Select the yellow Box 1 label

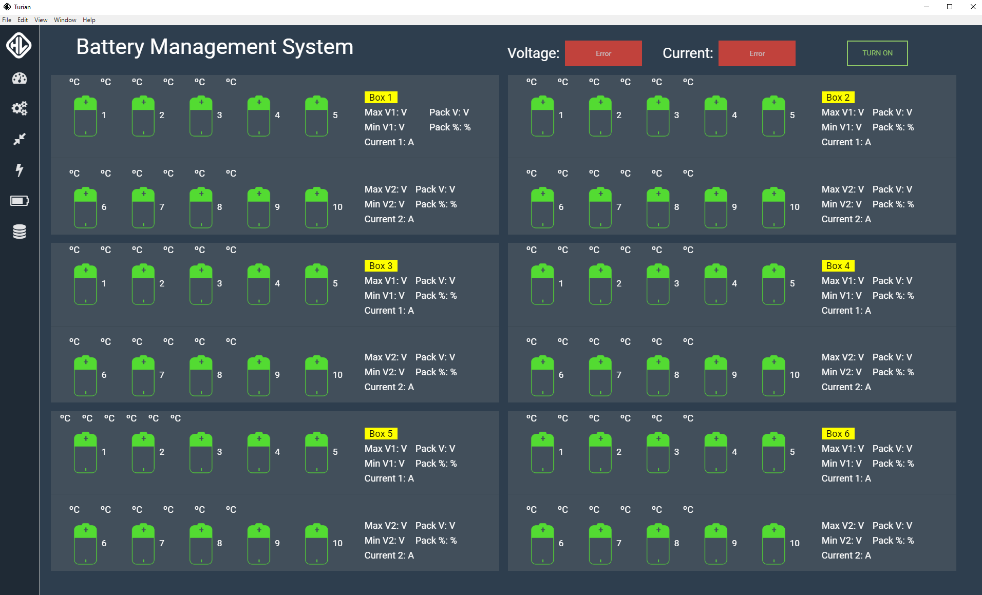[x=381, y=98]
